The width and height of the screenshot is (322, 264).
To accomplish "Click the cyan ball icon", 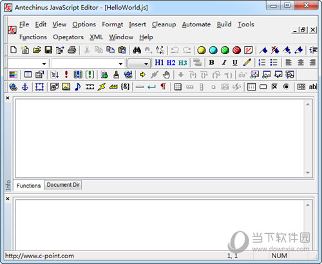I will click(213, 50).
